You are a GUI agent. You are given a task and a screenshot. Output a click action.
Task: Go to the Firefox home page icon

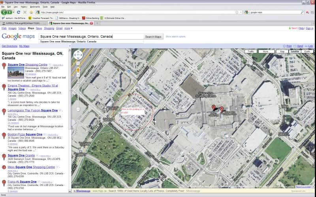(31, 12)
